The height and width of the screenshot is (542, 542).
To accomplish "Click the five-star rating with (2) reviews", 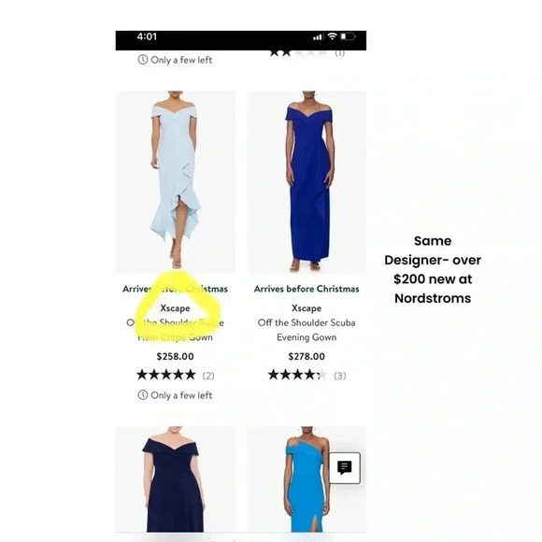I will [176, 375].
